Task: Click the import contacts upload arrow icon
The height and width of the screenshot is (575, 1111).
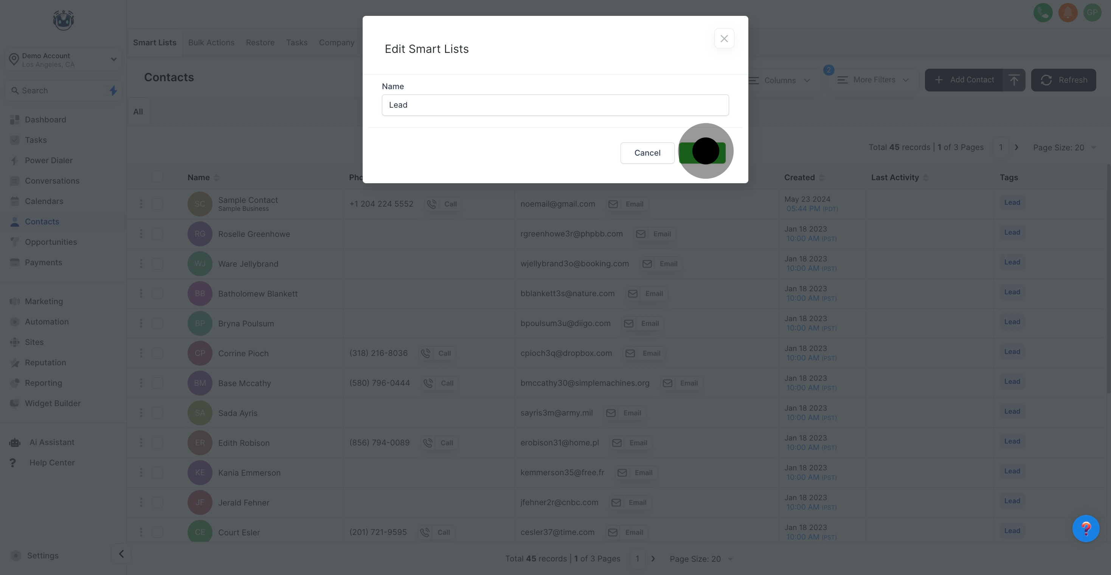Action: (1014, 80)
